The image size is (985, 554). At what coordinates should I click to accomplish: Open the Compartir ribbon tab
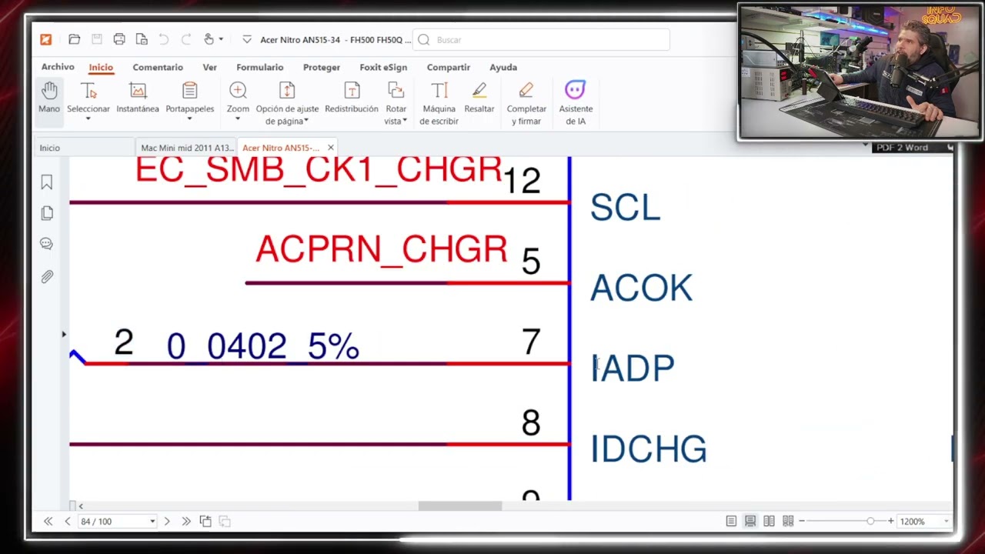[449, 67]
